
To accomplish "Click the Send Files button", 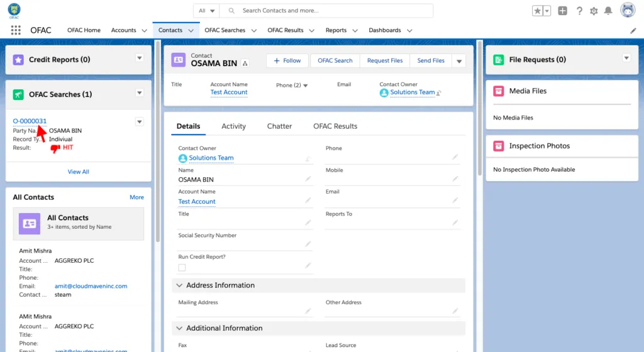I will pos(431,61).
